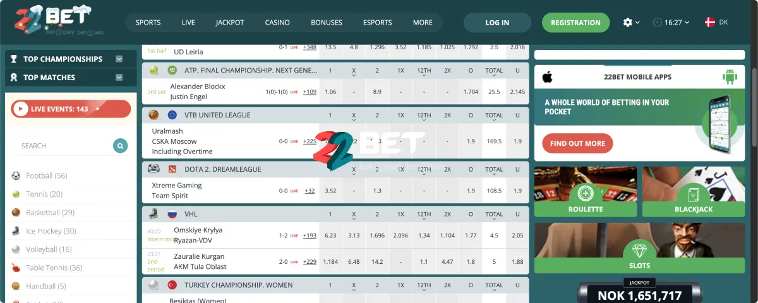Select odds 1.06 for Alexander Blockx
The height and width of the screenshot is (303, 758).
point(330,92)
